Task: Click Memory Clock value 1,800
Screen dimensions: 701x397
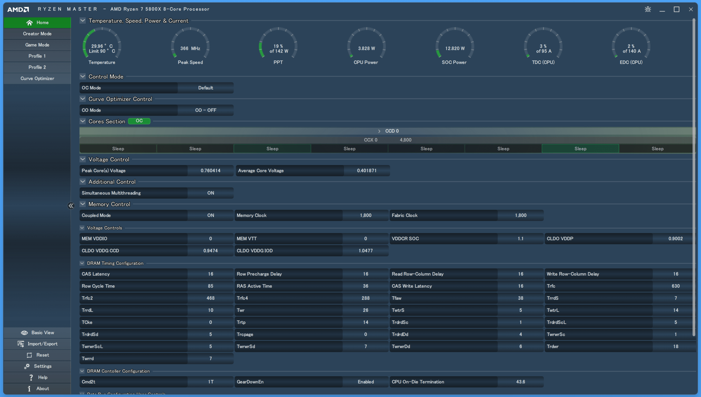Action: (x=366, y=216)
